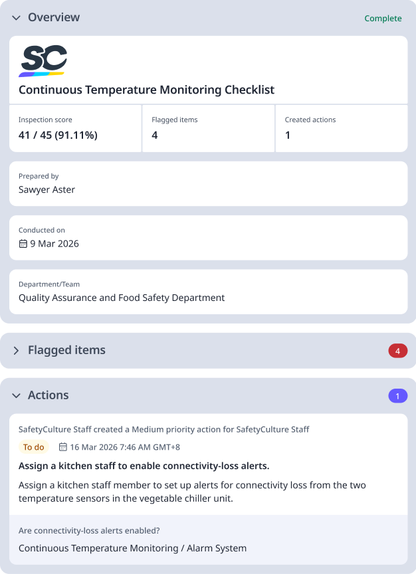Click the red flagged items count badge

(397, 350)
